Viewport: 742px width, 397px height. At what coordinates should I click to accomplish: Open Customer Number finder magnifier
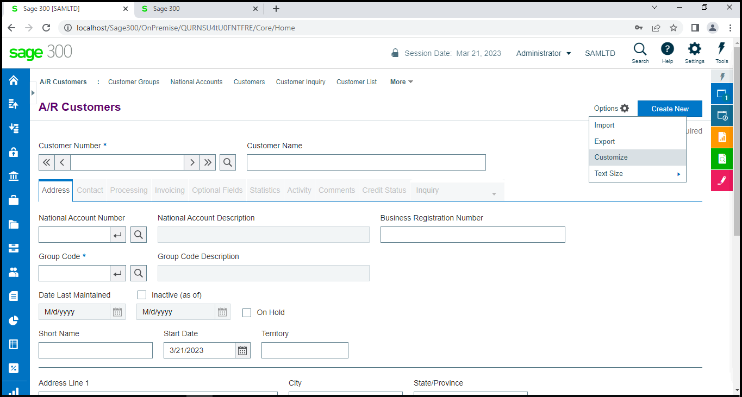click(x=228, y=162)
